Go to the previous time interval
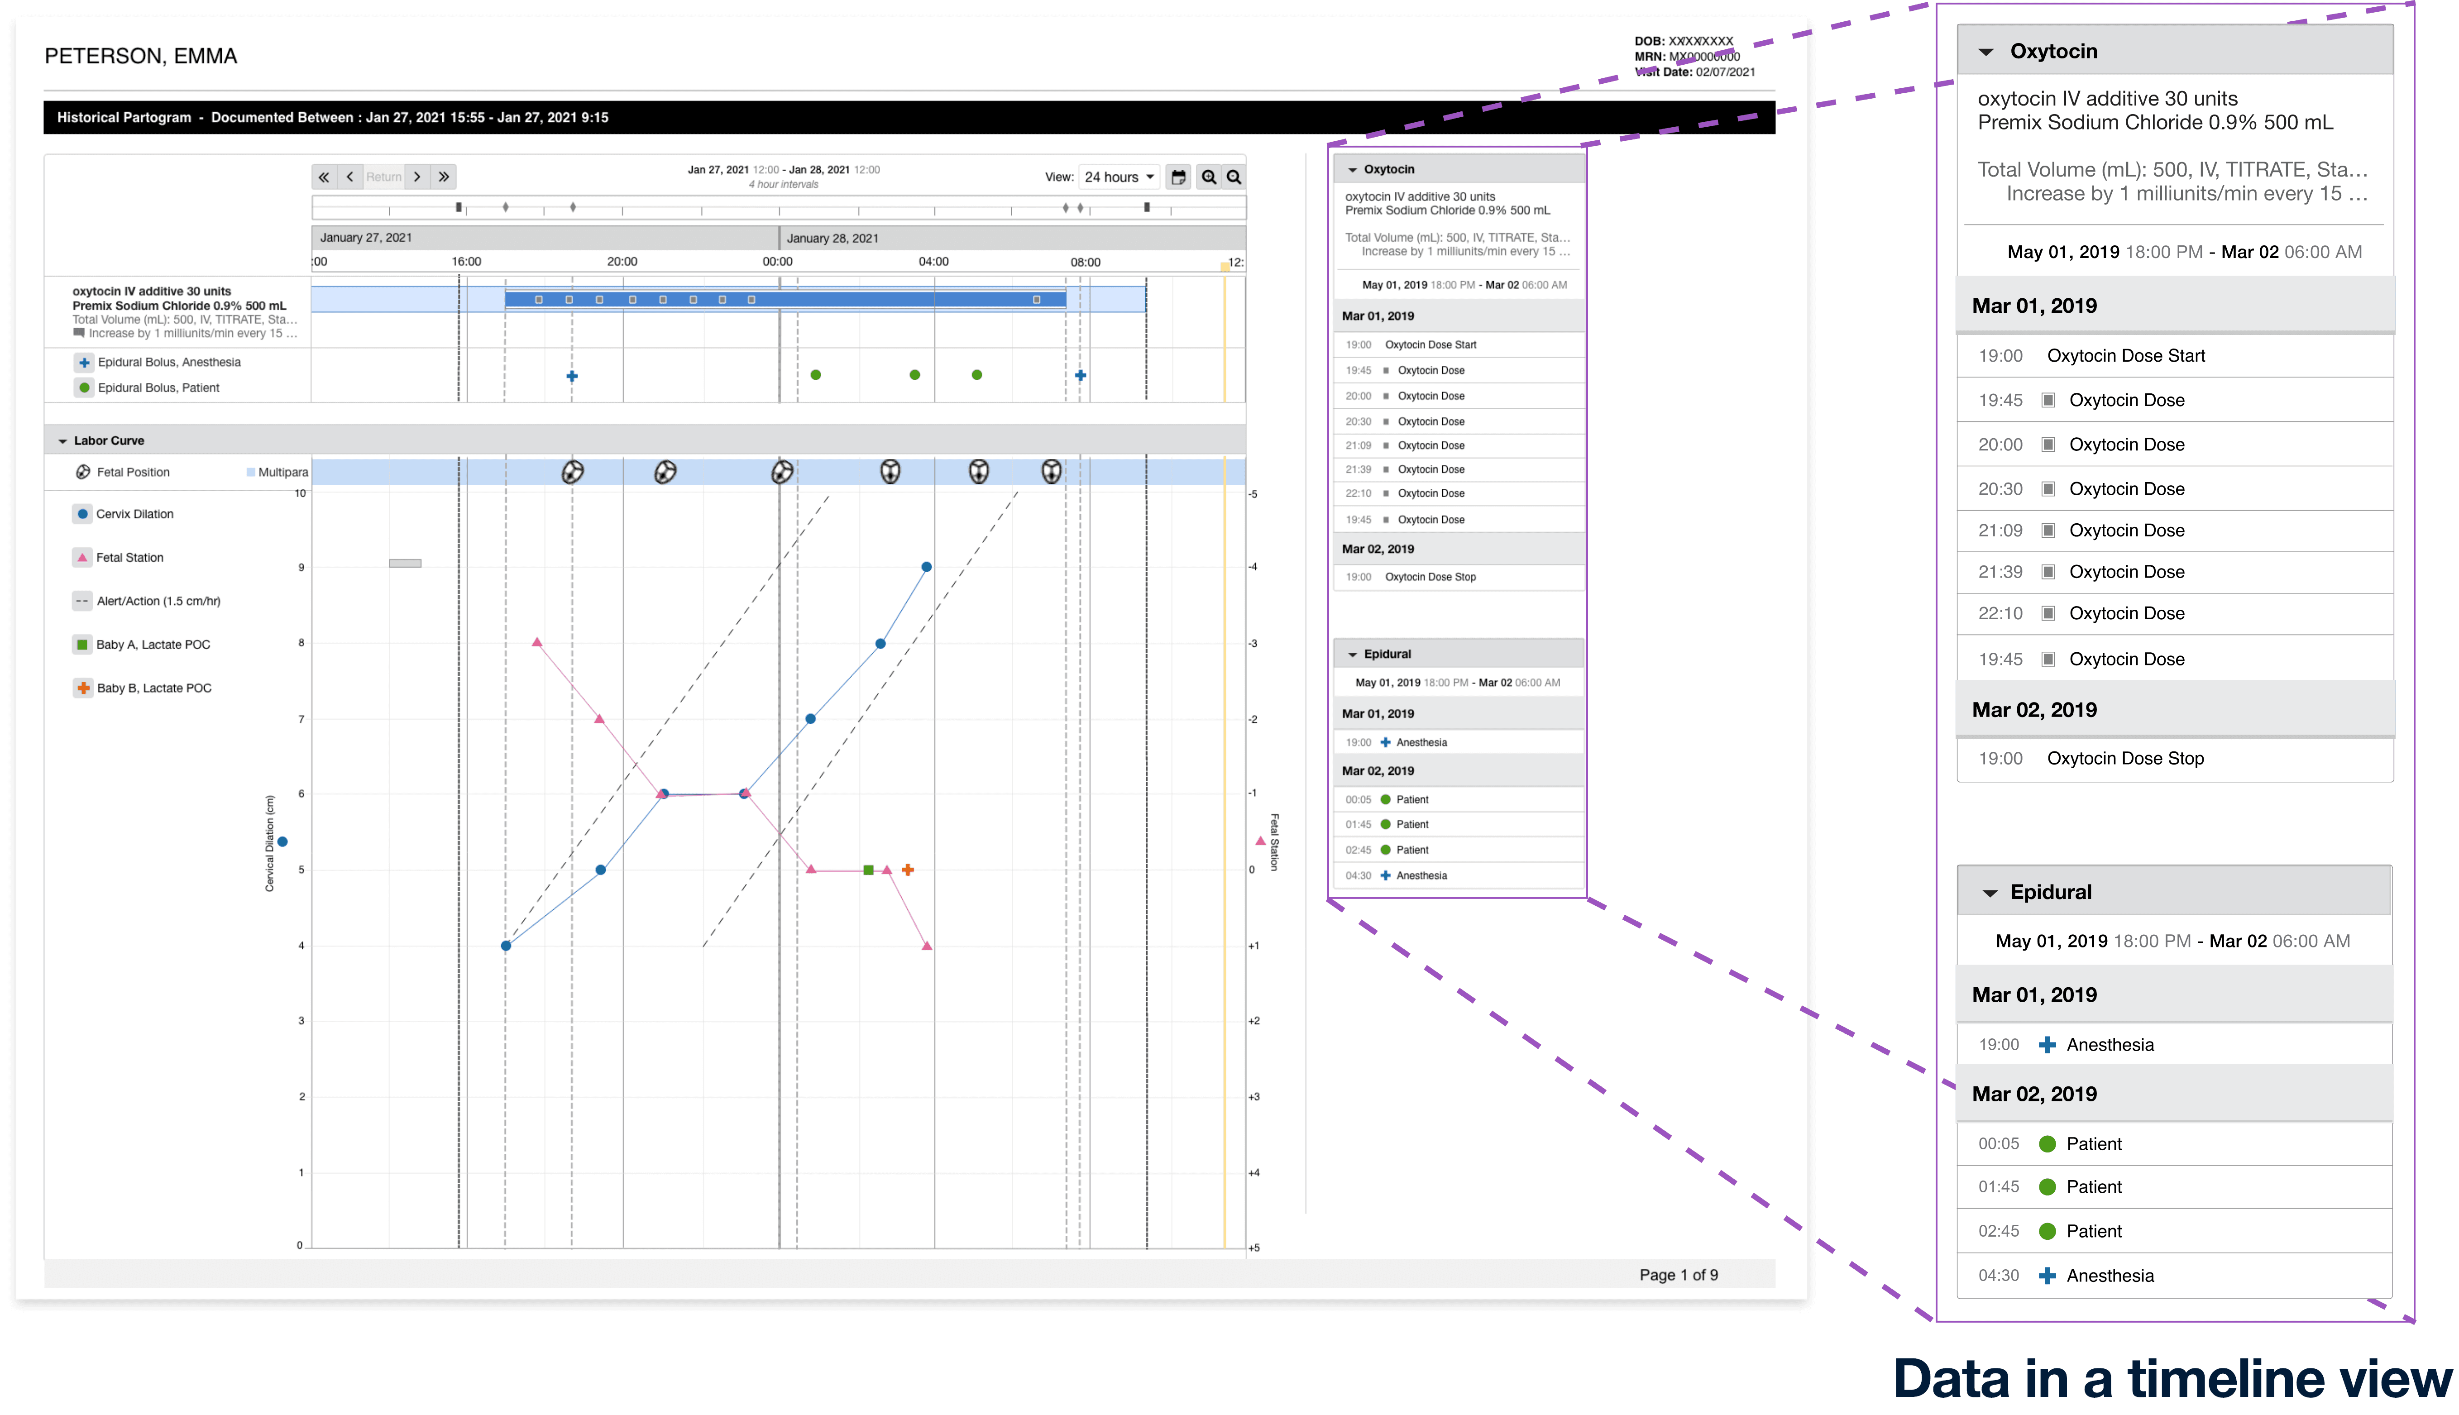Image resolution: width=2459 pixels, height=1415 pixels. click(x=350, y=177)
